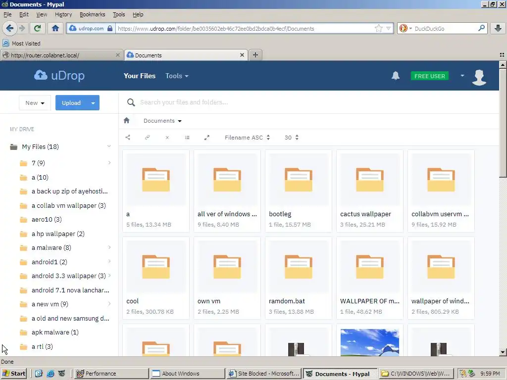Switch to Site Blocked taskbar window
This screenshot has height=380, width=507.
(x=264, y=374)
